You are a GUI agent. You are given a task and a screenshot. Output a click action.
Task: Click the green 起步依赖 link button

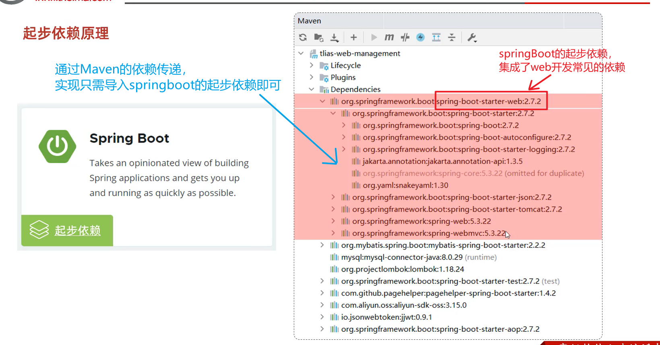click(x=67, y=230)
